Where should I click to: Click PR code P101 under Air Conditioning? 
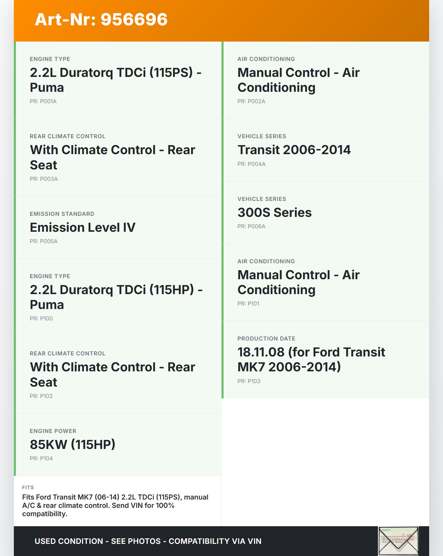click(x=248, y=304)
